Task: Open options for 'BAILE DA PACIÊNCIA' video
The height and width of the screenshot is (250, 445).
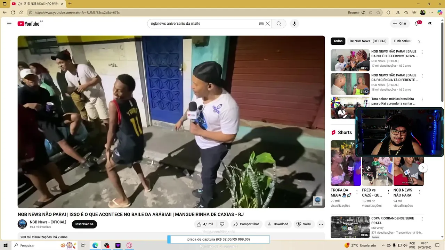Action: click(x=422, y=76)
